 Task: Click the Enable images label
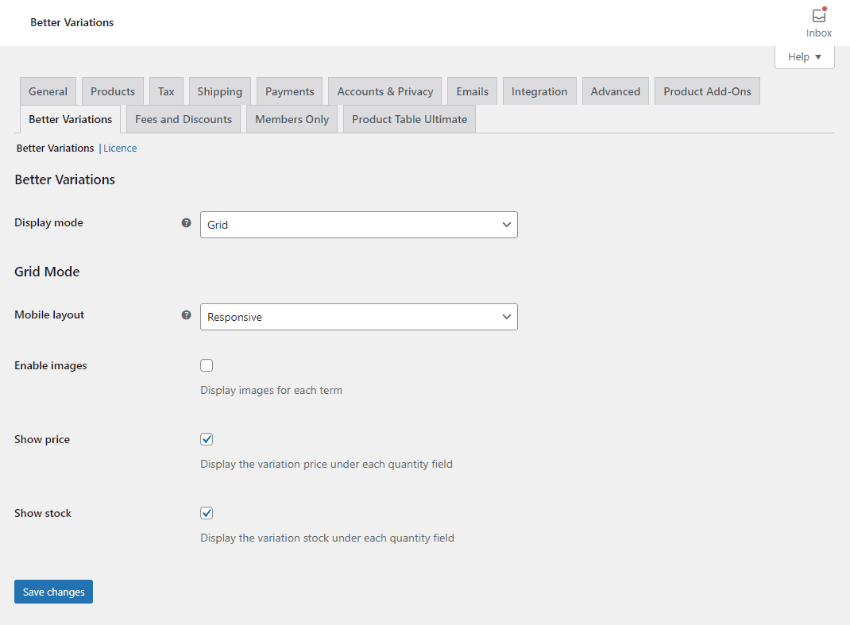tap(50, 365)
